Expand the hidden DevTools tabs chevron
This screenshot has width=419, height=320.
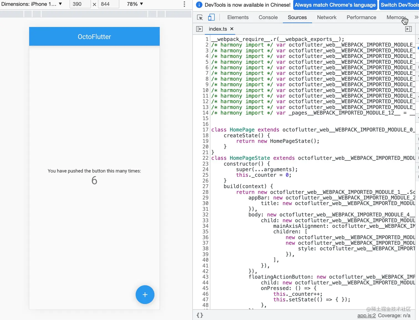tap(416, 17)
